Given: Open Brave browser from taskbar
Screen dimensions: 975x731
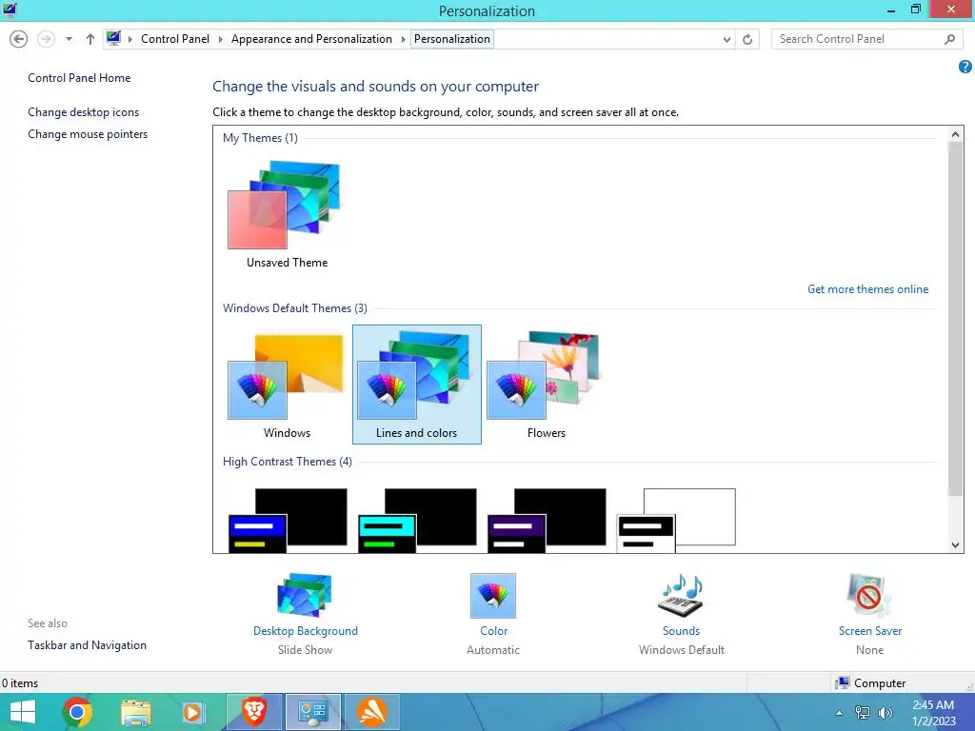Looking at the screenshot, I should pyautogui.click(x=253, y=712).
